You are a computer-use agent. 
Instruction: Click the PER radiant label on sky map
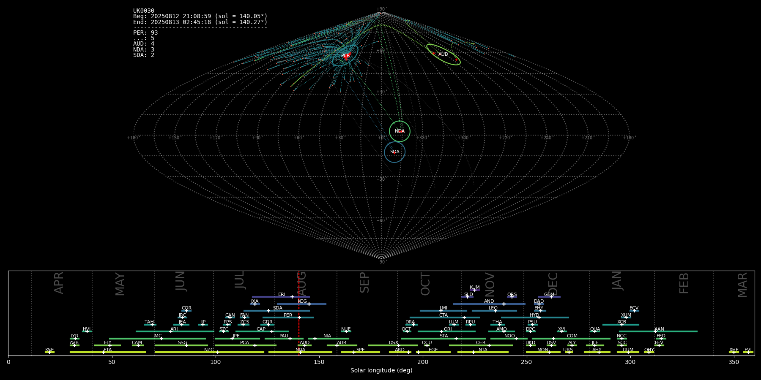(x=345, y=56)
